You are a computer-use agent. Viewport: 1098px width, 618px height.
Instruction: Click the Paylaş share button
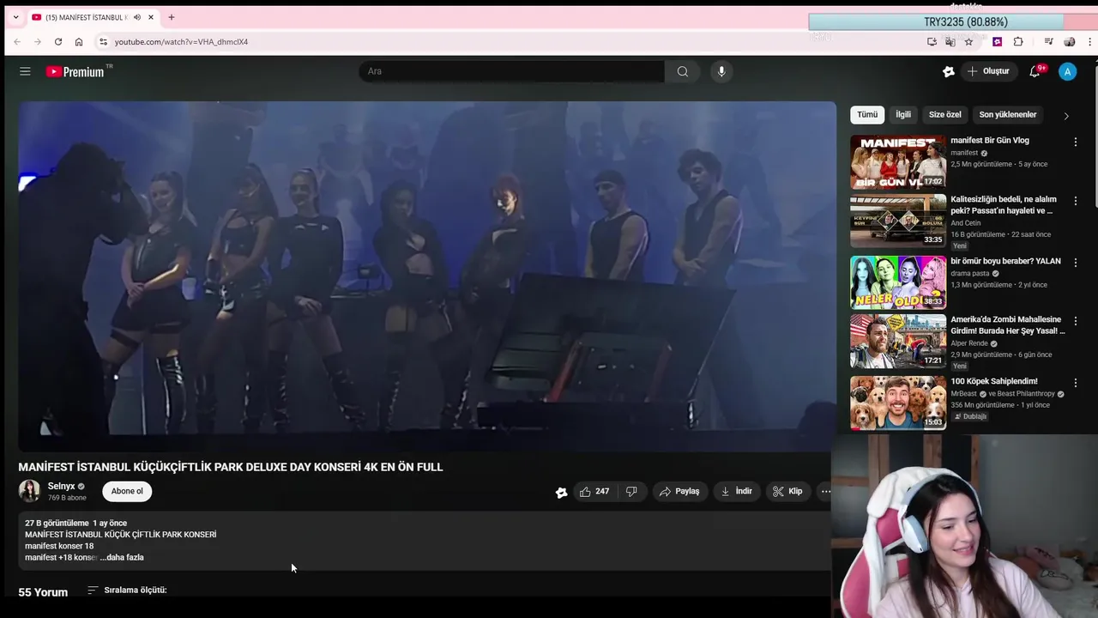pos(679,491)
